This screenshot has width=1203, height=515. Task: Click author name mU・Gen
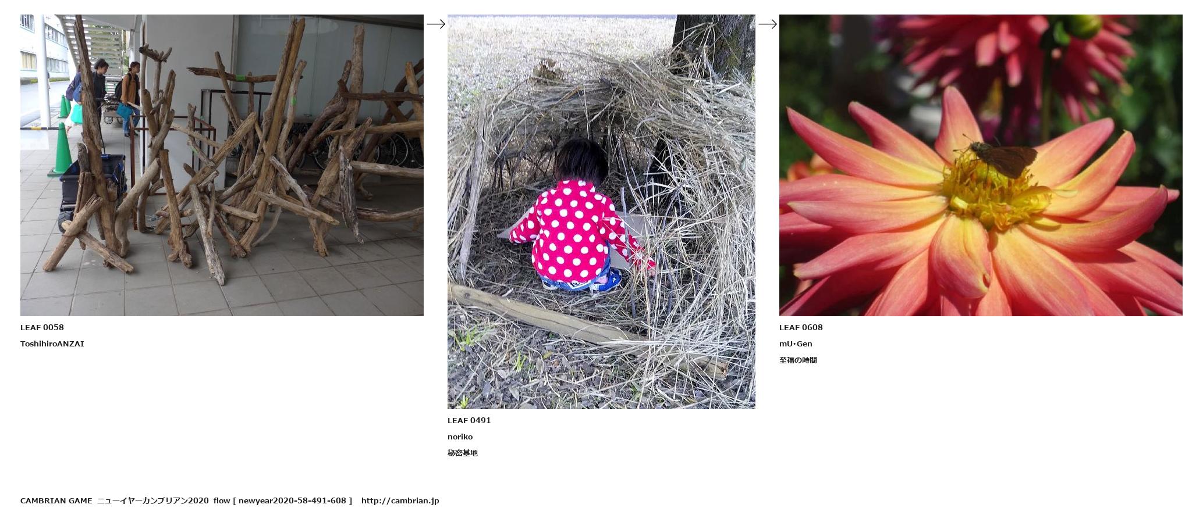(796, 344)
